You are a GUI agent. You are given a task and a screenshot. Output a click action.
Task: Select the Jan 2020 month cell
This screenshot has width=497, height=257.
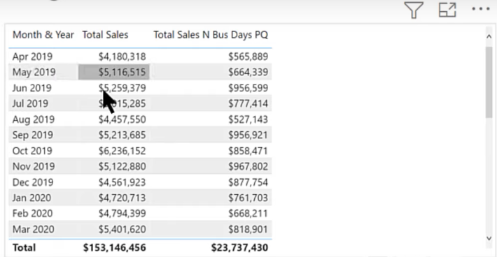click(x=31, y=198)
